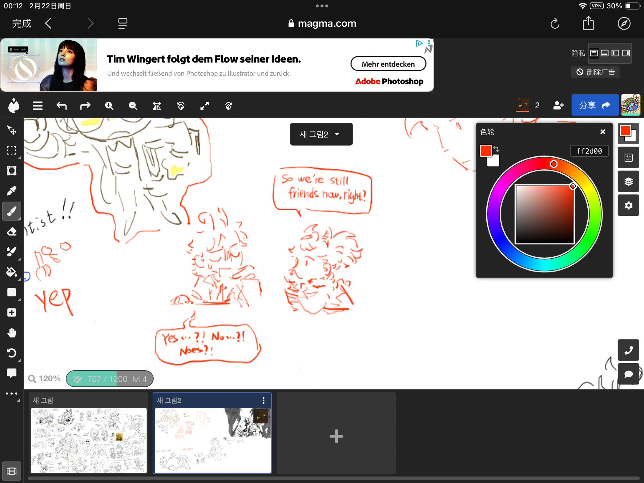The width and height of the screenshot is (644, 483).
Task: Activate the Hand pan tool
Action: (x=12, y=333)
